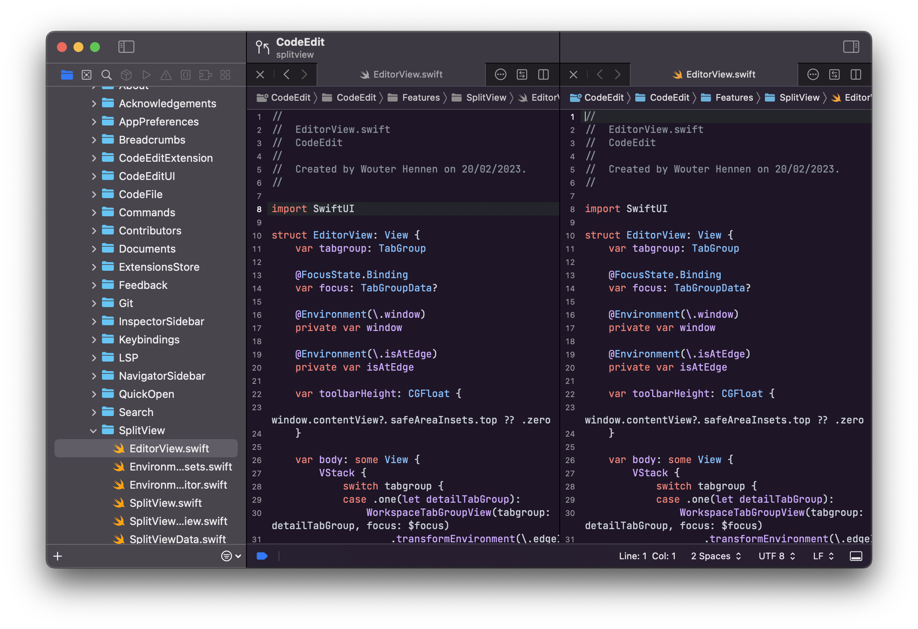Collapse the SplitView folder
Image resolution: width=918 pixels, height=629 pixels.
coord(94,430)
